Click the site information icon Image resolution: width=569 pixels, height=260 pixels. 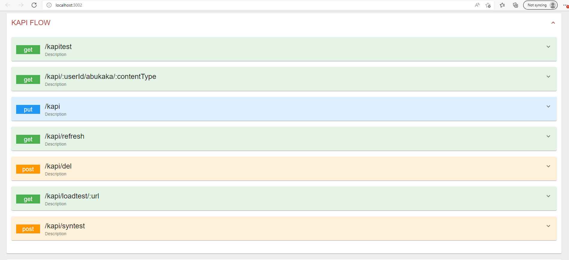(49, 5)
